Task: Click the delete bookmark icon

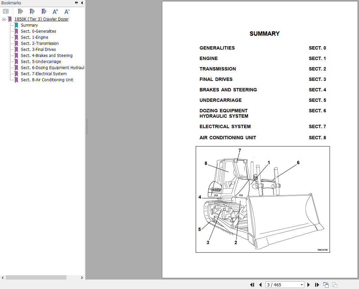Action: pyautogui.click(x=20, y=11)
